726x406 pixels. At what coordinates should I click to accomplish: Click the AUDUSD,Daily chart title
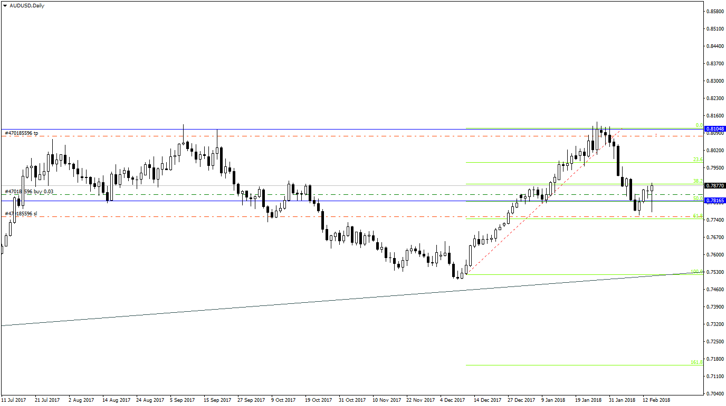(x=27, y=6)
